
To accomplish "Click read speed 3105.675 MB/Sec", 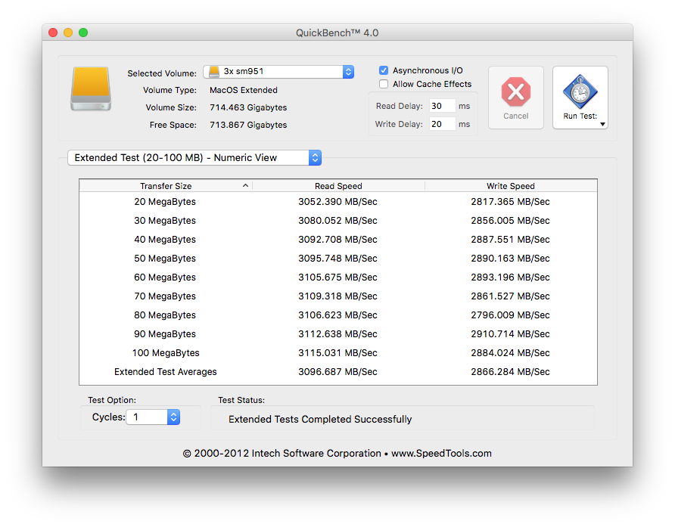I will [x=338, y=277].
